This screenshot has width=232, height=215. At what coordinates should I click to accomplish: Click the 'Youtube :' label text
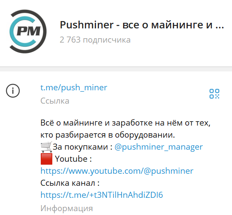pos(73,159)
